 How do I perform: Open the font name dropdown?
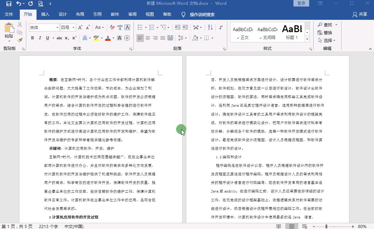(57, 27)
